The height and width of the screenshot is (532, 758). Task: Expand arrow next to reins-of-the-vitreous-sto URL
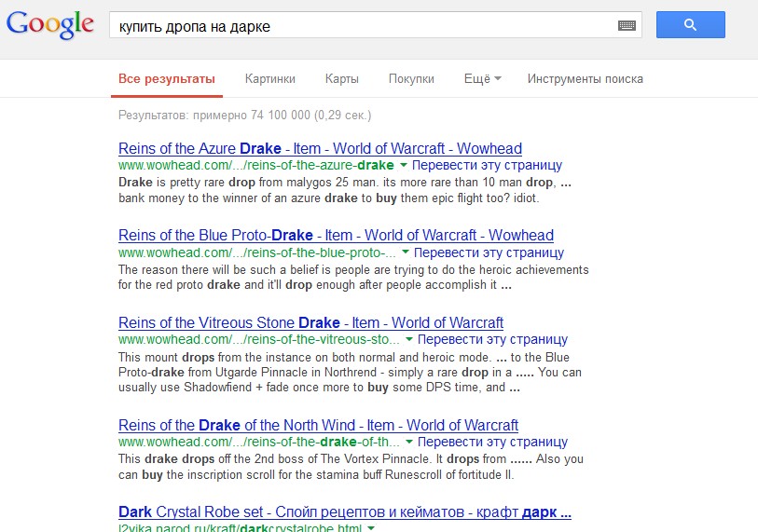[409, 339]
